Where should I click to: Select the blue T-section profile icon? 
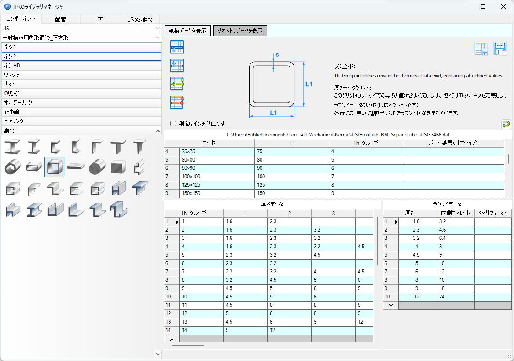tap(140, 188)
